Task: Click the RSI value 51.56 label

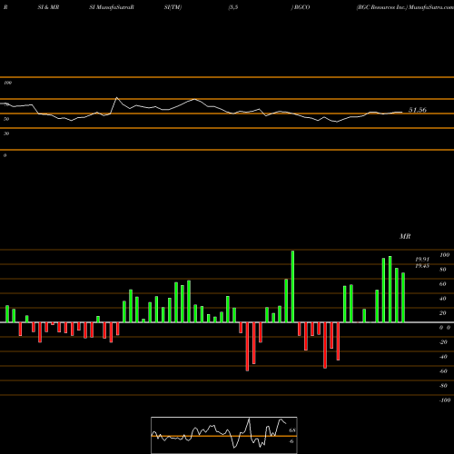Action: tap(418, 110)
